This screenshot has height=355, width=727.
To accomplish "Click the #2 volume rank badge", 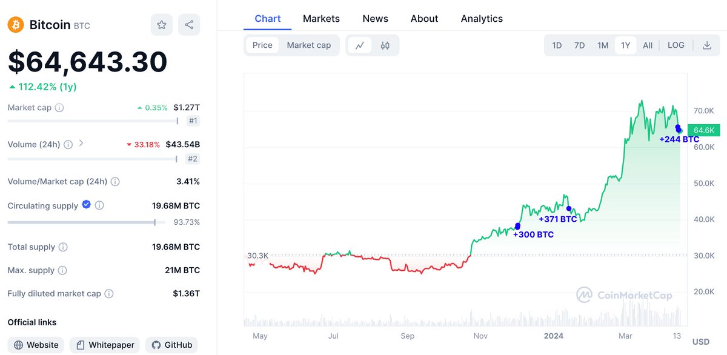I will point(193,159).
